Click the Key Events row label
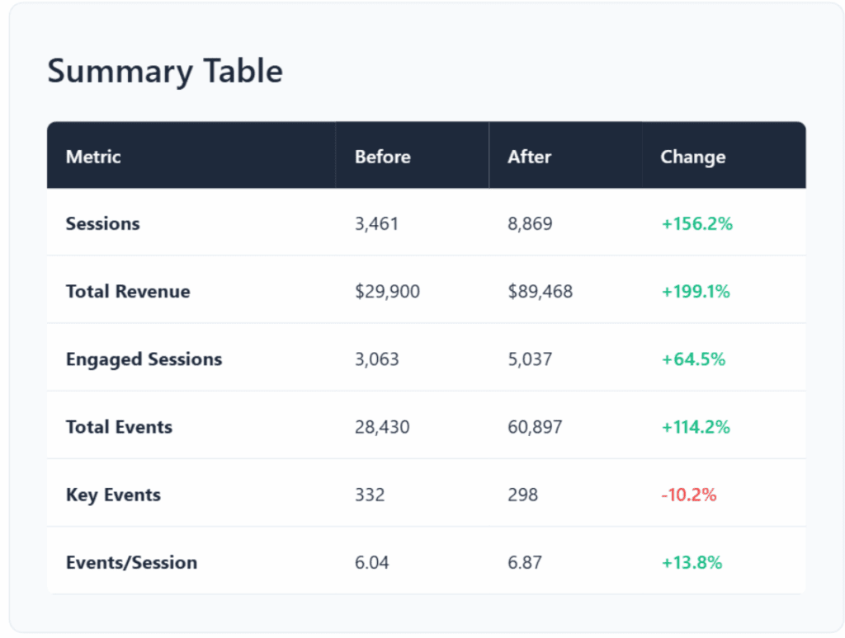Image resolution: width=845 pixels, height=638 pixels. tap(113, 495)
